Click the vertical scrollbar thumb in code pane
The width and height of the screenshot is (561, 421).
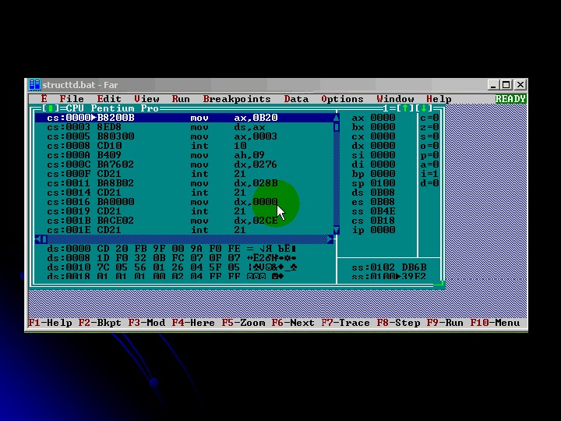(337, 127)
